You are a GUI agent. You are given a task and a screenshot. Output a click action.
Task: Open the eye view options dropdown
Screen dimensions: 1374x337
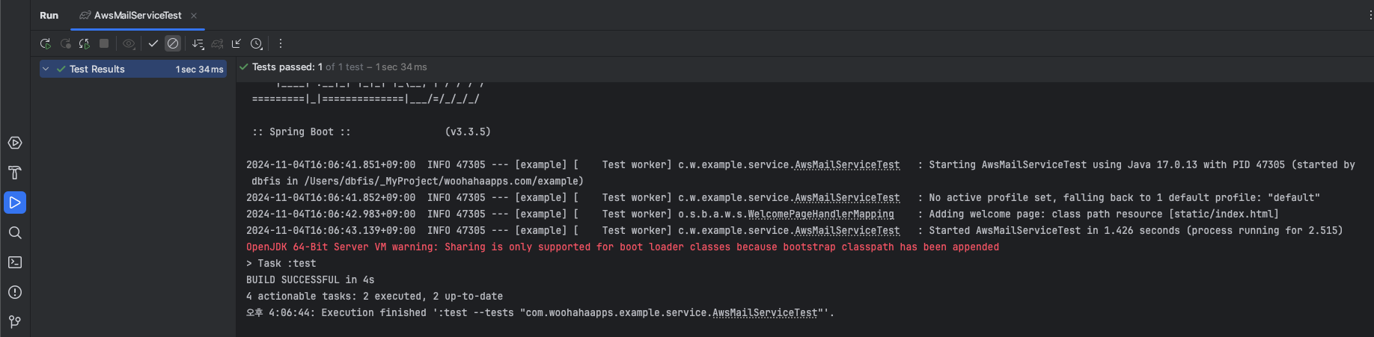(129, 44)
